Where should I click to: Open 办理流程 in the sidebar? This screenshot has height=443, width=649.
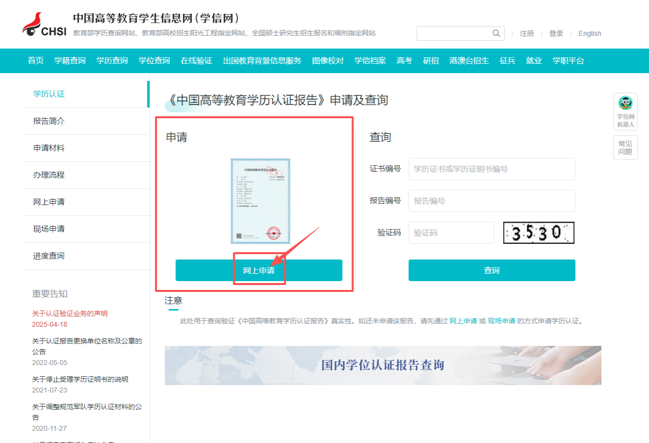pos(49,175)
